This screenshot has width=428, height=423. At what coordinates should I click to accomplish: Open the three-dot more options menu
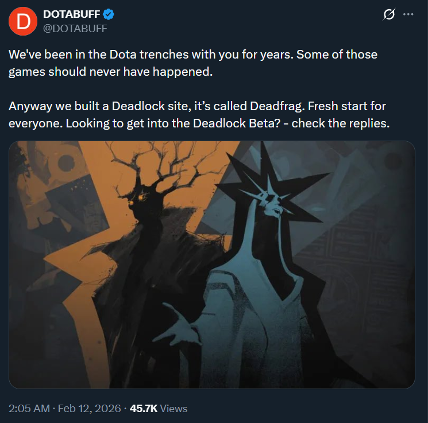(x=408, y=14)
